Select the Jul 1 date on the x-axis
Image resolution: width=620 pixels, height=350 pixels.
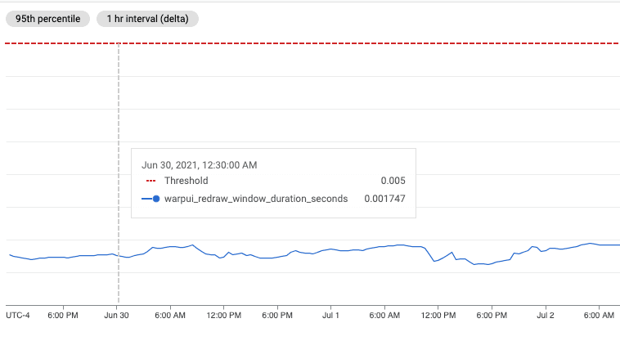[331, 314]
